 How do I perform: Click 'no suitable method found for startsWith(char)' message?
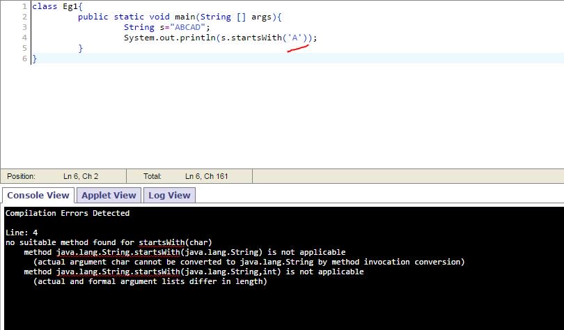pyautogui.click(x=109, y=242)
